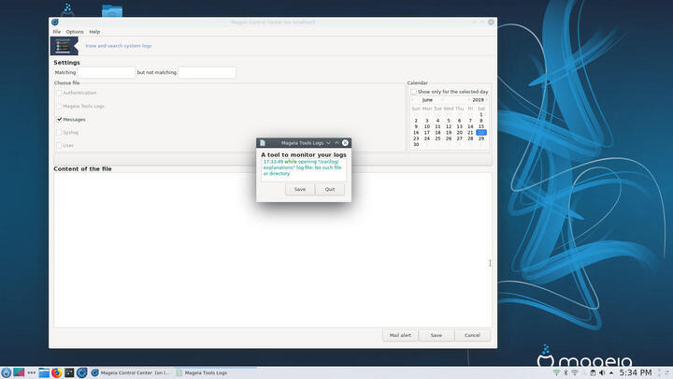Open the File menu
673x379 pixels.
[57, 32]
